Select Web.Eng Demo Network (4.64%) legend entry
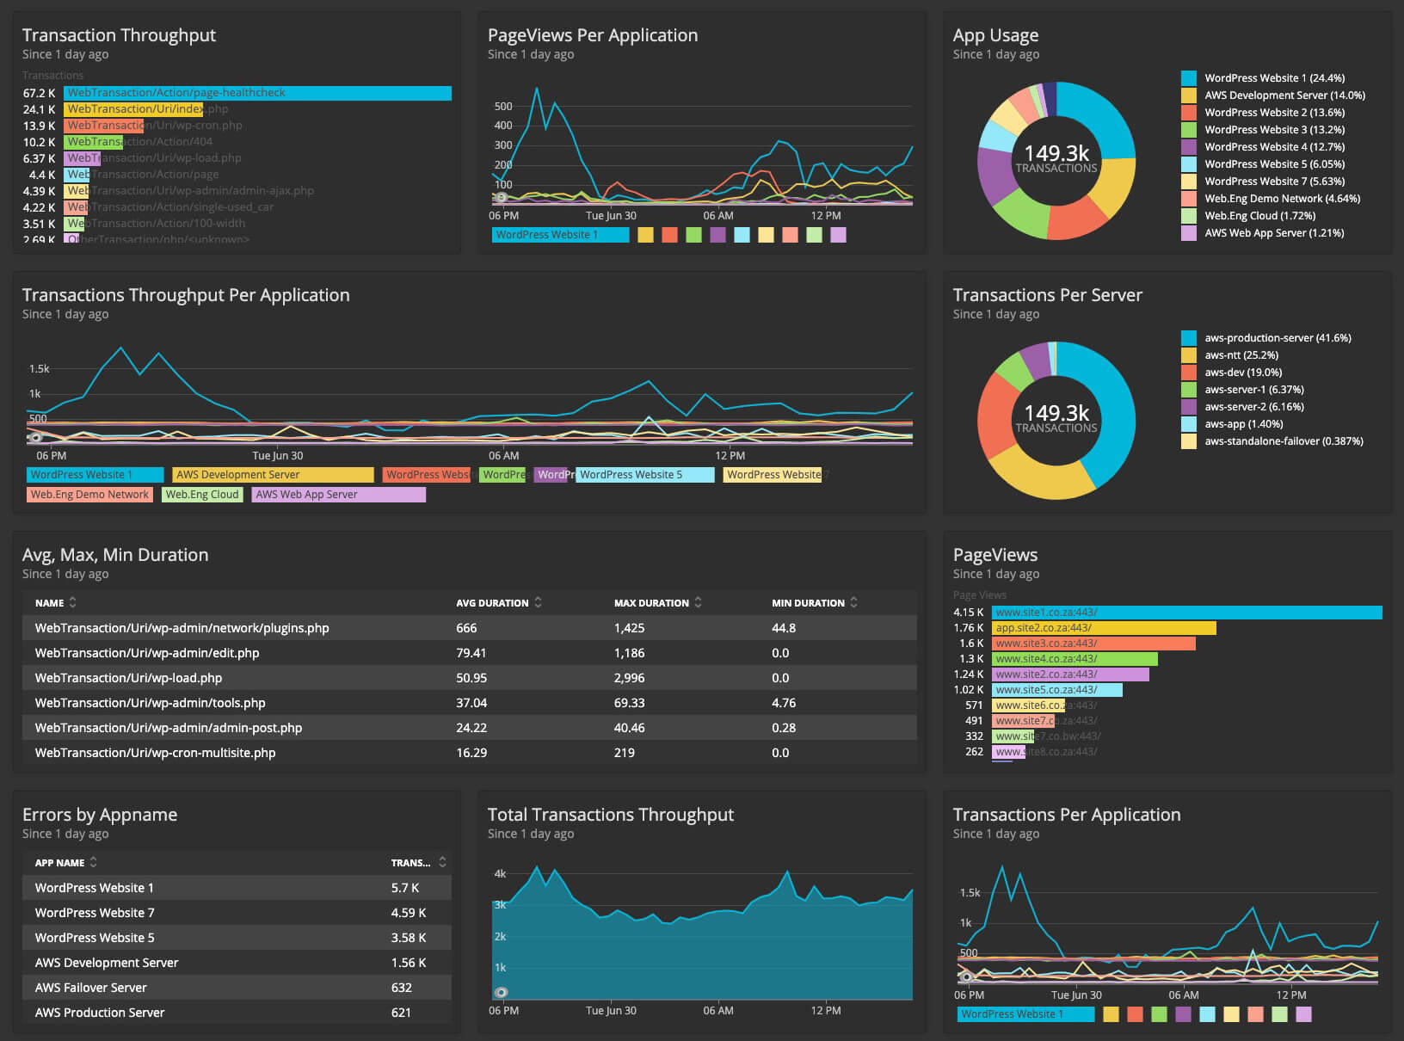The image size is (1404, 1041). tap(1282, 199)
